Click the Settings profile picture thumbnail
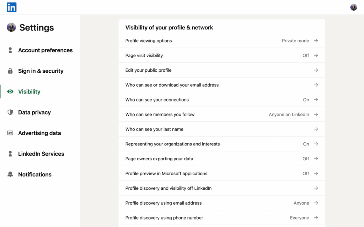364x227 pixels. (x=11, y=27)
